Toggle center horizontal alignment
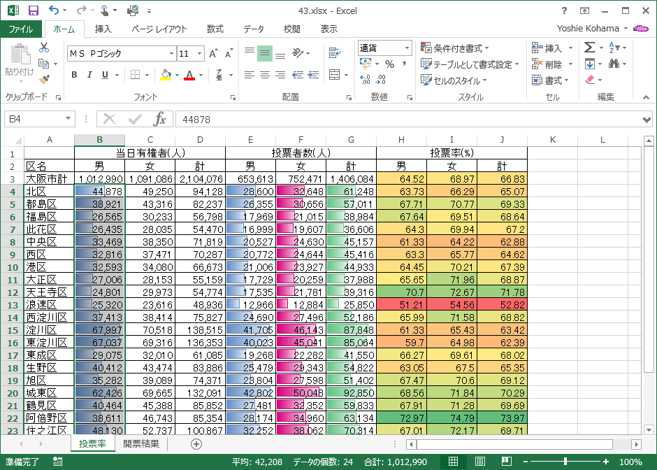Screen dimensions: 657x470 [x=265, y=75]
